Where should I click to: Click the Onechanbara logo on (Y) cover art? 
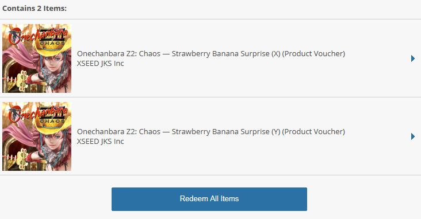[37, 114]
